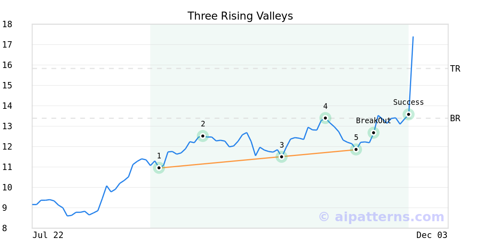Click the Success point circle marker
Screen dimensions: 480x252
coord(408,114)
